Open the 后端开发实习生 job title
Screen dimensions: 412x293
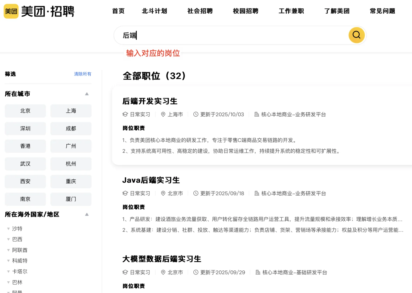[x=150, y=101]
